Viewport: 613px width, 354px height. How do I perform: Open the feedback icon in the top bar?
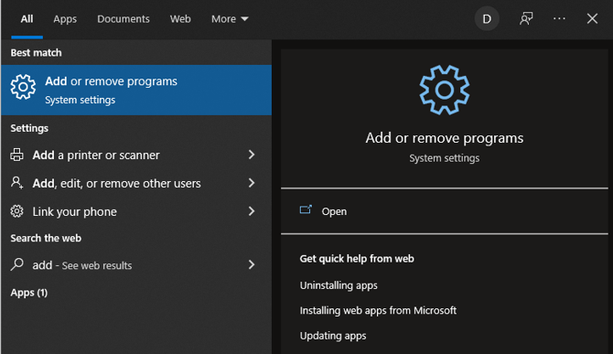pyautogui.click(x=526, y=18)
